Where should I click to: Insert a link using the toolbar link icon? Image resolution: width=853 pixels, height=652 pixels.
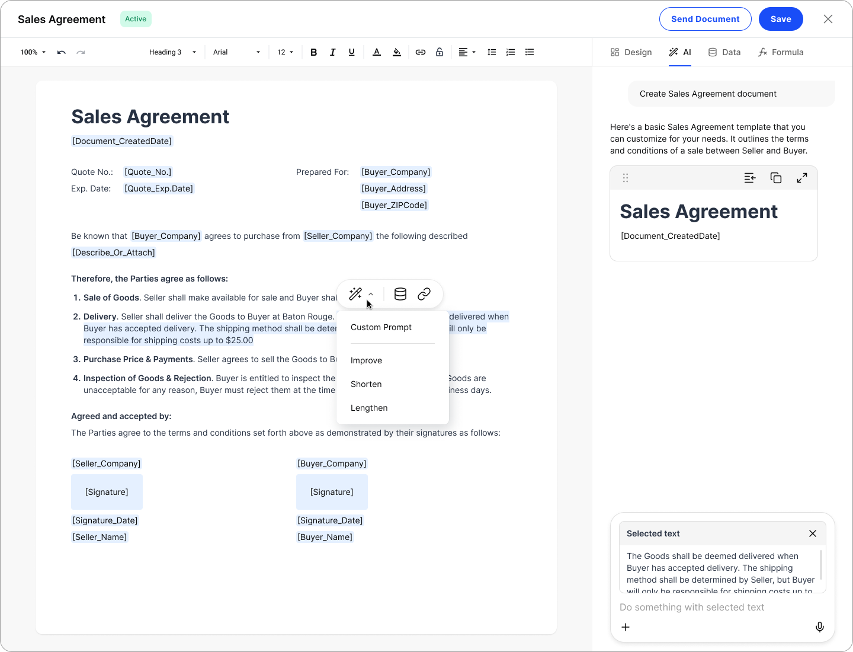(x=421, y=52)
